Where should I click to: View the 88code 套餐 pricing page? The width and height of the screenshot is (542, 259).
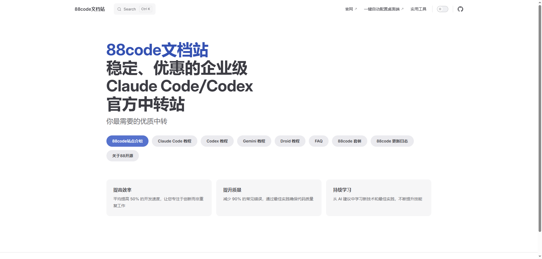349,141
